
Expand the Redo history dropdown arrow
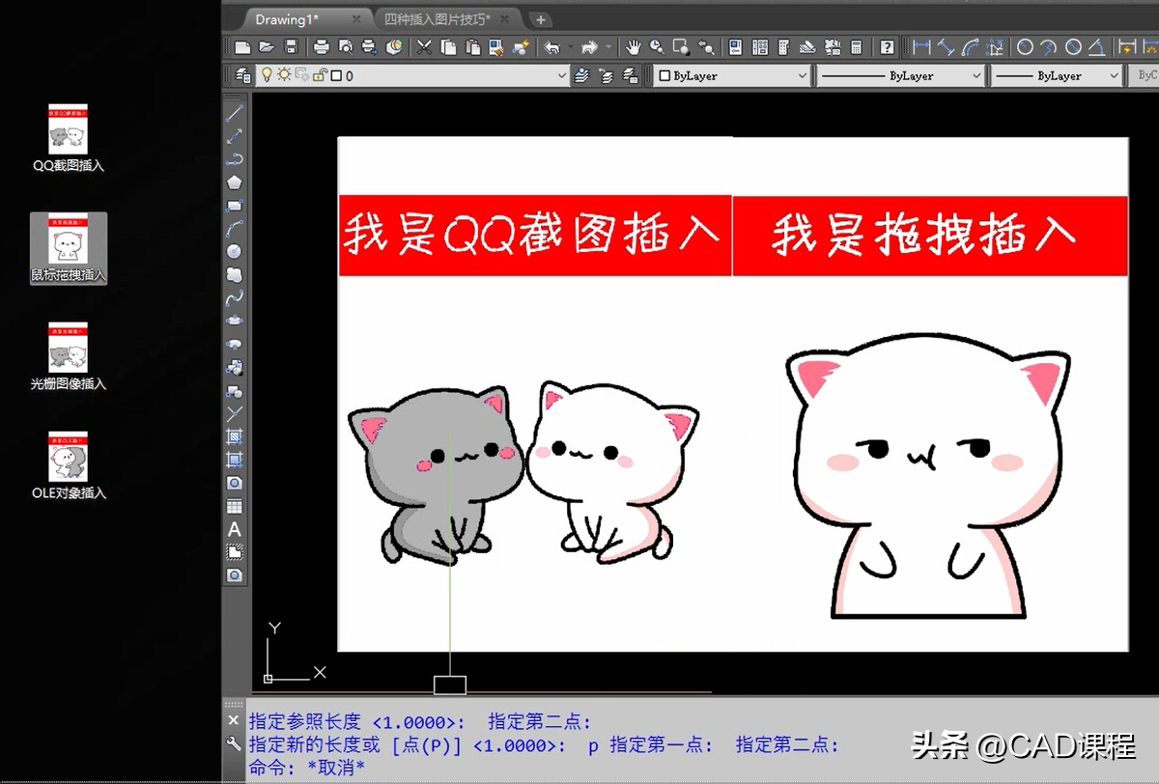click(x=608, y=46)
